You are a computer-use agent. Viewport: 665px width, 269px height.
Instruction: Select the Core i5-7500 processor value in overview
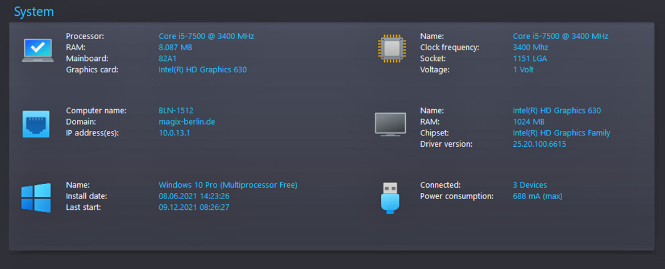pos(206,36)
